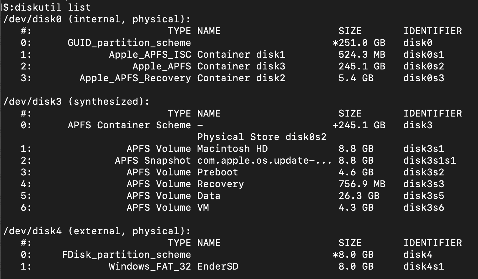Select the disk0s2 identifier in first table
Viewport: 478px width, 279px height.
[424, 66]
